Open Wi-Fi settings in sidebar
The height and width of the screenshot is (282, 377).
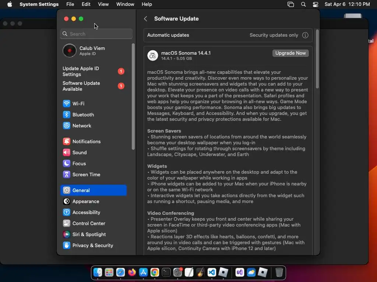click(x=93, y=104)
